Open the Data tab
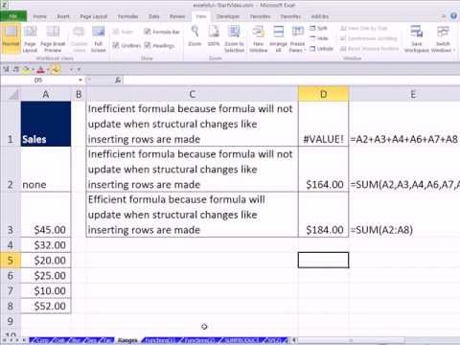460x345 pixels. (x=154, y=16)
